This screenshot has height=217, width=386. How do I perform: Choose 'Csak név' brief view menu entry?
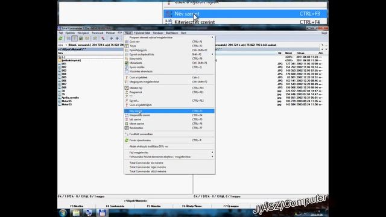click(169, 42)
